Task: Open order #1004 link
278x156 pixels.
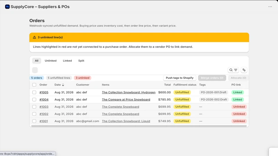Action: pyautogui.click(x=44, y=99)
